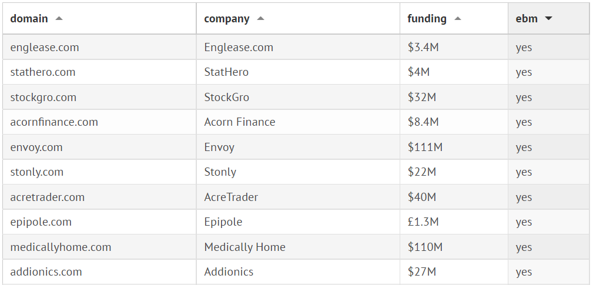Click the stonly.com domain cell

tap(37, 172)
